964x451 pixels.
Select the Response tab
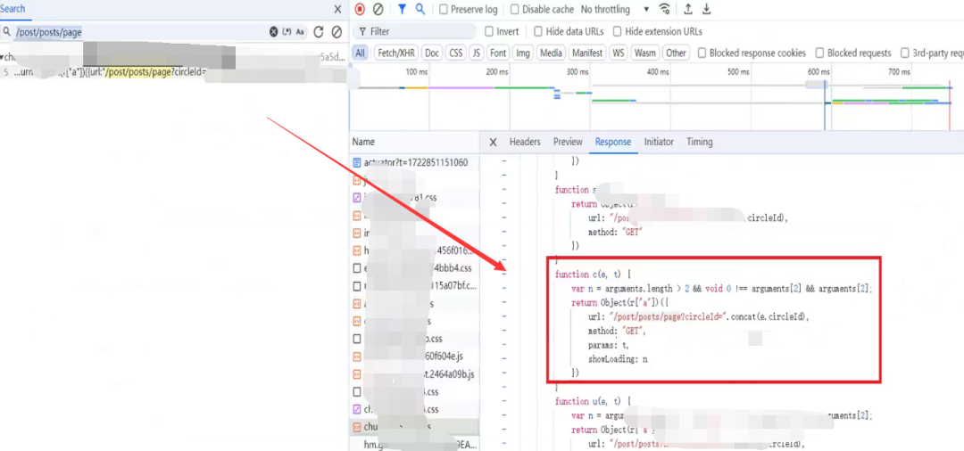pos(613,142)
